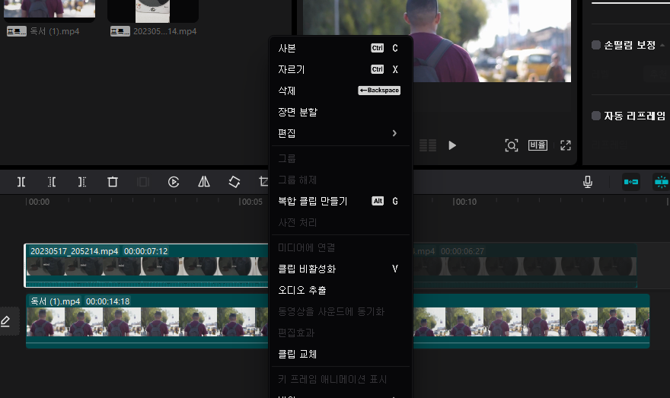The width and height of the screenshot is (670, 398).
Task: Select 클립 비활성화 in the menu
Action: click(x=340, y=269)
